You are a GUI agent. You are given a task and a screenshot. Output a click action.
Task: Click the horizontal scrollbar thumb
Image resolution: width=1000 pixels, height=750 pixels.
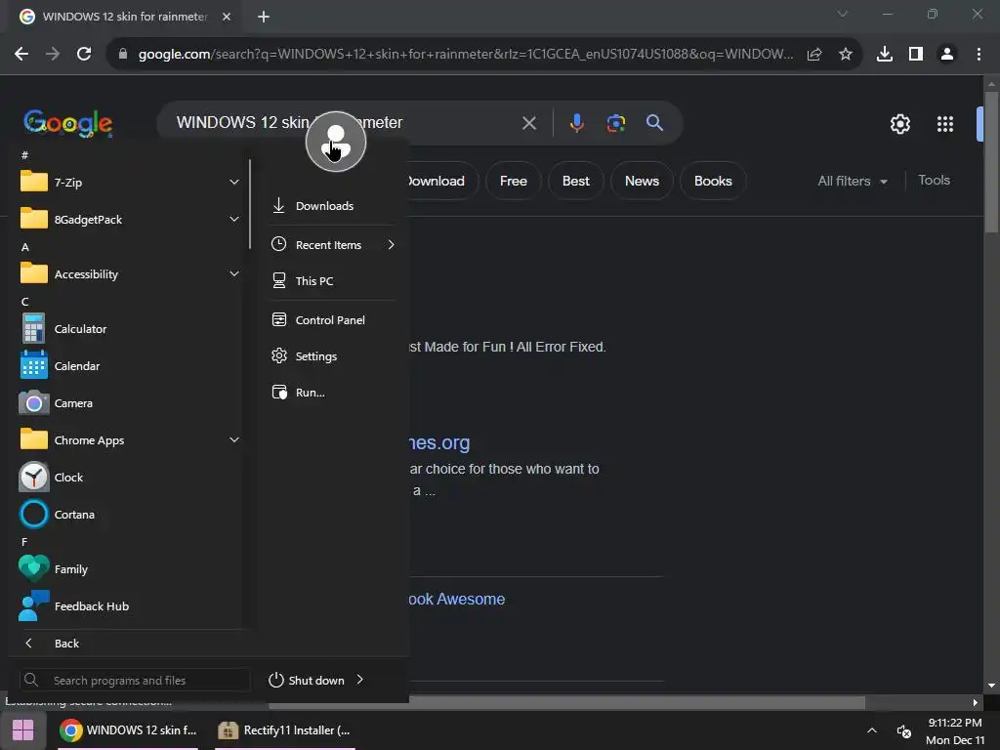[566, 702]
